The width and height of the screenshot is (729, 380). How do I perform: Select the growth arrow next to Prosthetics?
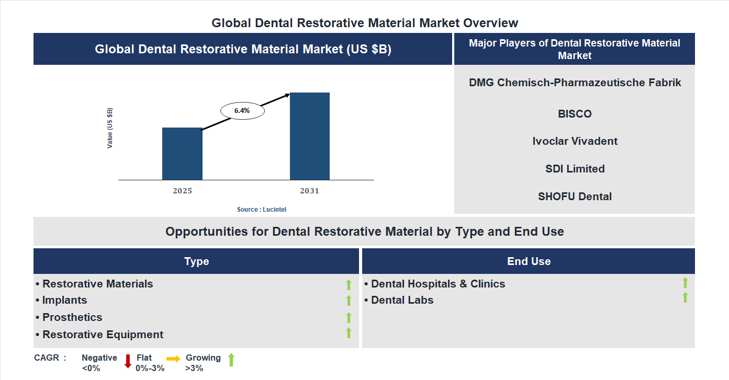click(x=349, y=317)
